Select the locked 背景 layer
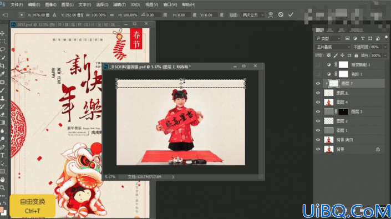 [x=349, y=149]
